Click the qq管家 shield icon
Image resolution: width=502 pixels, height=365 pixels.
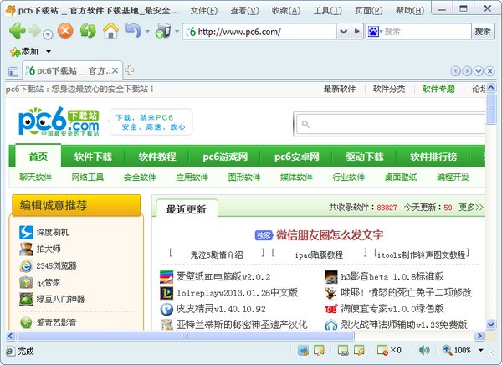(26, 282)
